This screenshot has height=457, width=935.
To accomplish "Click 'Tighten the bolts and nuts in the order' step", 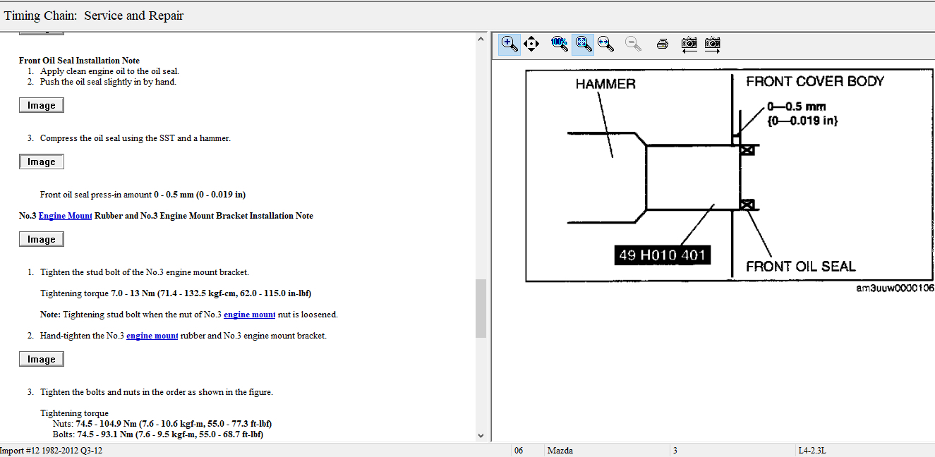I will coord(156,392).
